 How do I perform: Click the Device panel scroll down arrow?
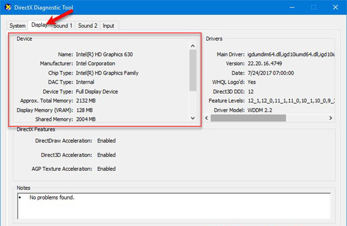193,118
